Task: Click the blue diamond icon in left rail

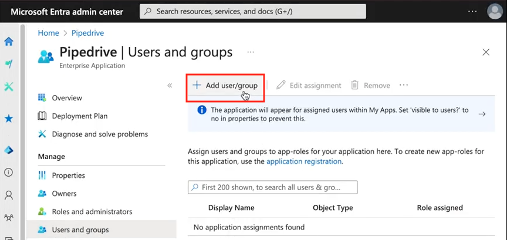Action: click(x=9, y=150)
